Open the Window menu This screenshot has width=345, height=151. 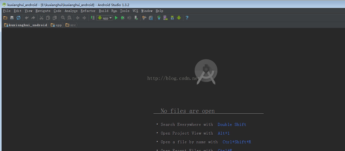click(147, 11)
